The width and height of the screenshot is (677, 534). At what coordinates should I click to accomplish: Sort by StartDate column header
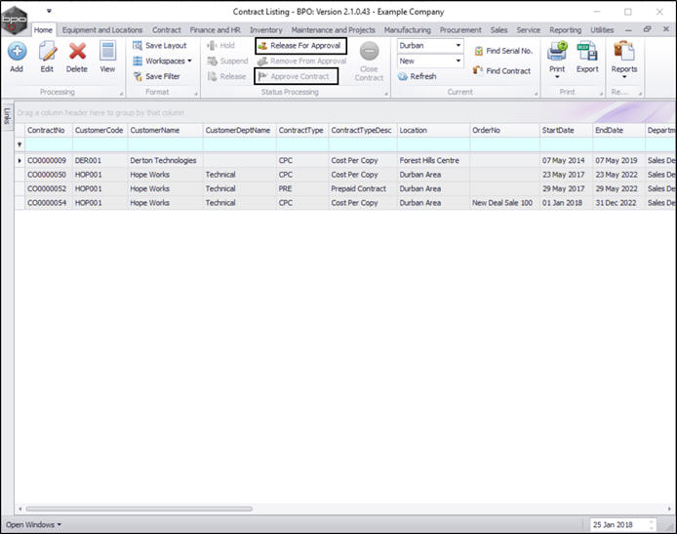pyautogui.click(x=566, y=130)
